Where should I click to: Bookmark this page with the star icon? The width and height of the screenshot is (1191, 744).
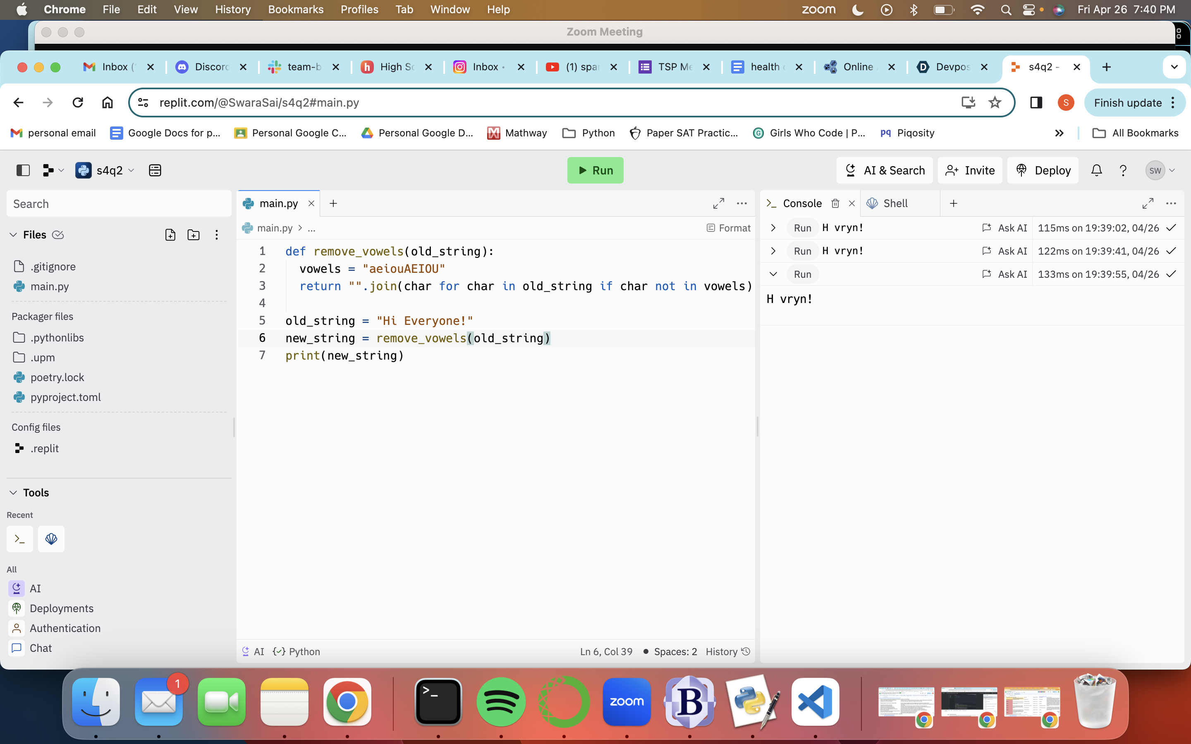995,103
